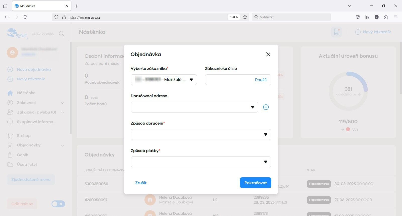Click the Pocket save icon
The image size is (402, 216).
click(358, 17)
